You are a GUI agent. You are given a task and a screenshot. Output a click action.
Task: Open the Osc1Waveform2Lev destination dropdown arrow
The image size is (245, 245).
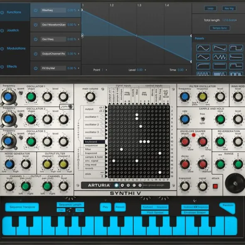[x=78, y=25]
